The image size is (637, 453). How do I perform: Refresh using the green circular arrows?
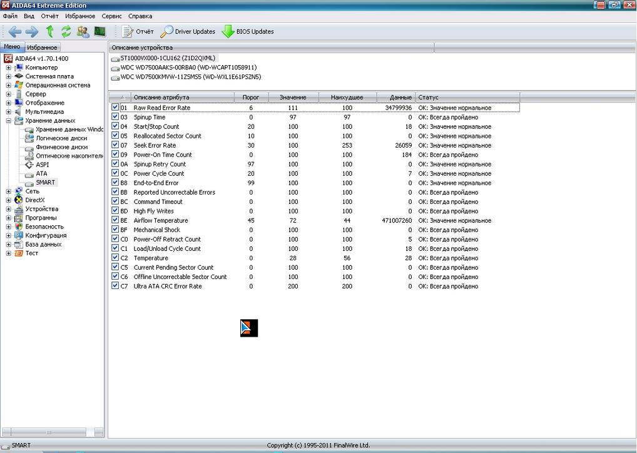click(66, 32)
